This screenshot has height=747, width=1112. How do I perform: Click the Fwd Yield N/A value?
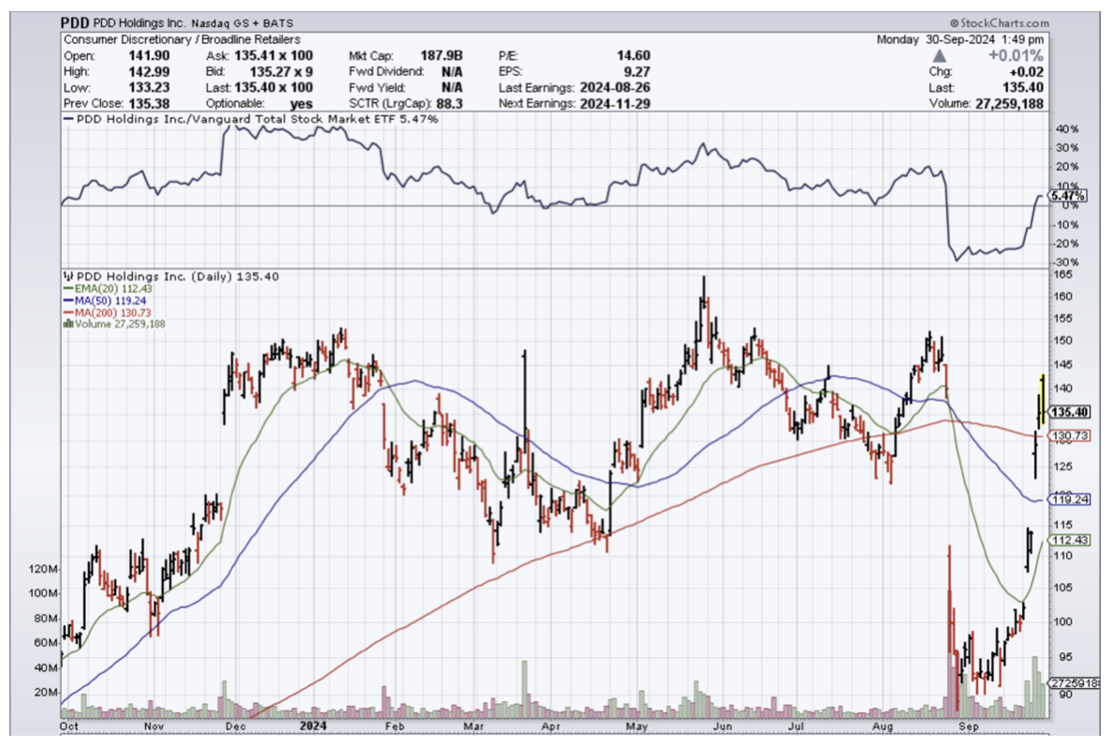click(x=452, y=88)
